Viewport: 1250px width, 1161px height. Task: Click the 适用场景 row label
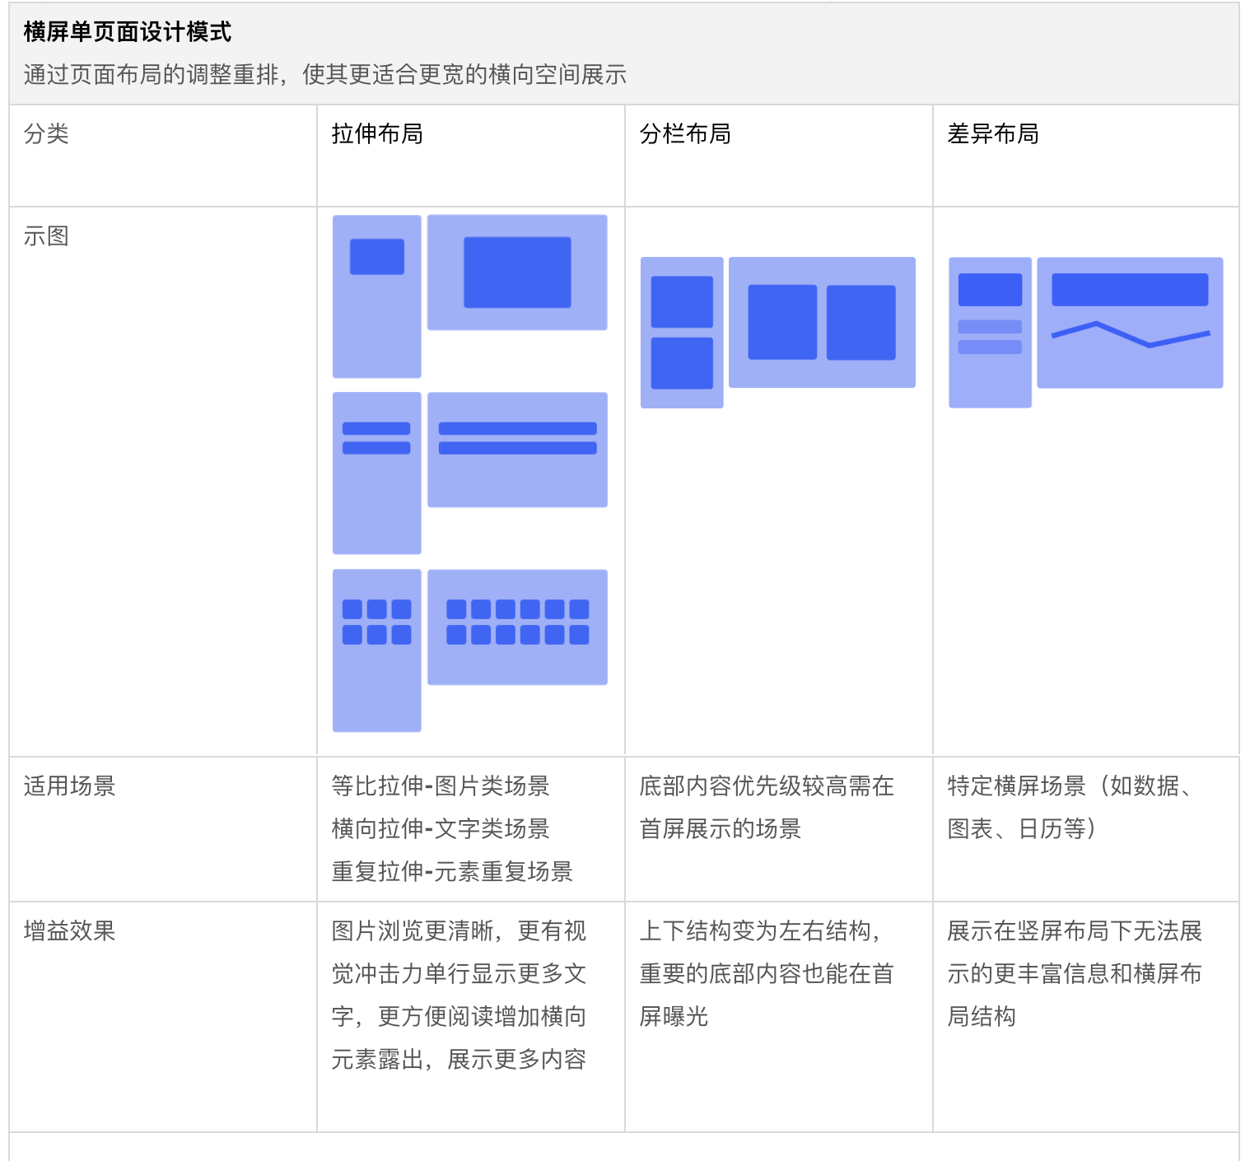[x=69, y=786]
